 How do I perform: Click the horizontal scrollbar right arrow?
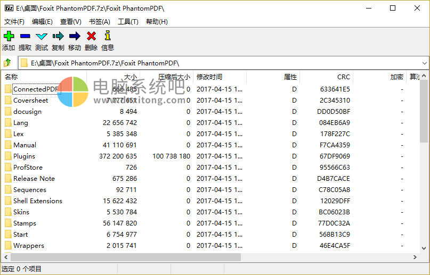[x=415, y=257]
